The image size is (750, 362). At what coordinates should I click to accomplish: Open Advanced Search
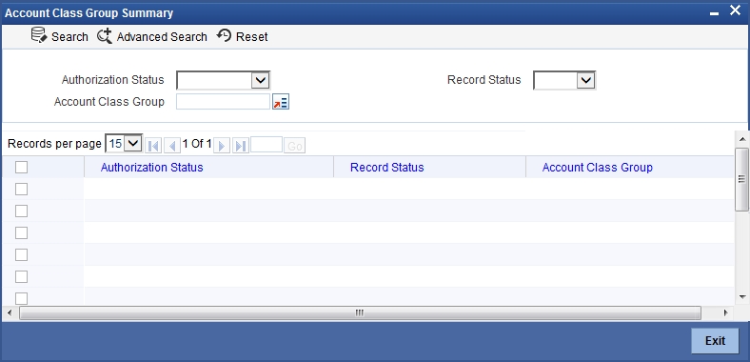pyautogui.click(x=152, y=36)
